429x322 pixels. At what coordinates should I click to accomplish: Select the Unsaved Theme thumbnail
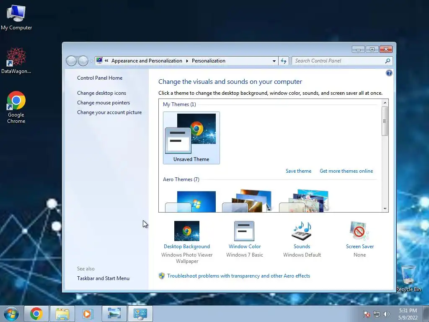pos(191,138)
